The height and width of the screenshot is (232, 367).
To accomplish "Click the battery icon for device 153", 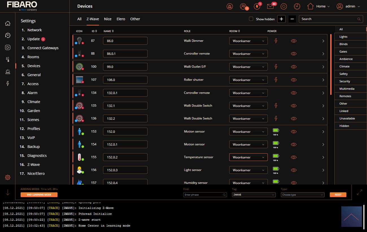I will (276, 130).
